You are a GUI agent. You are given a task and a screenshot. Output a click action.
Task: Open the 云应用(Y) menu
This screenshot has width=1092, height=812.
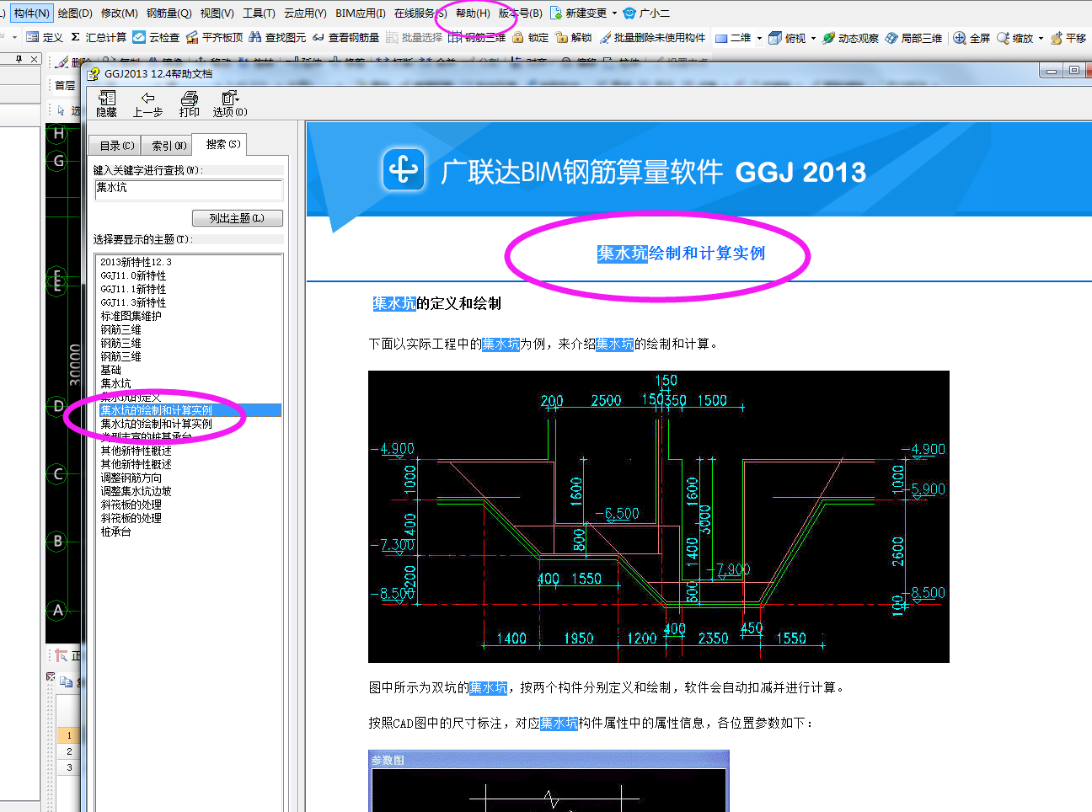(x=305, y=13)
